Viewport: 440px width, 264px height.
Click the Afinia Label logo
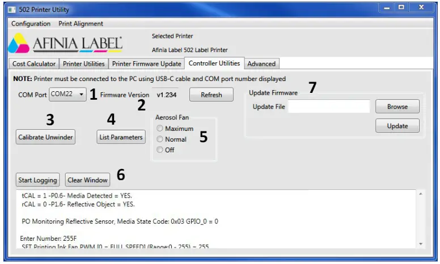[x=66, y=44]
